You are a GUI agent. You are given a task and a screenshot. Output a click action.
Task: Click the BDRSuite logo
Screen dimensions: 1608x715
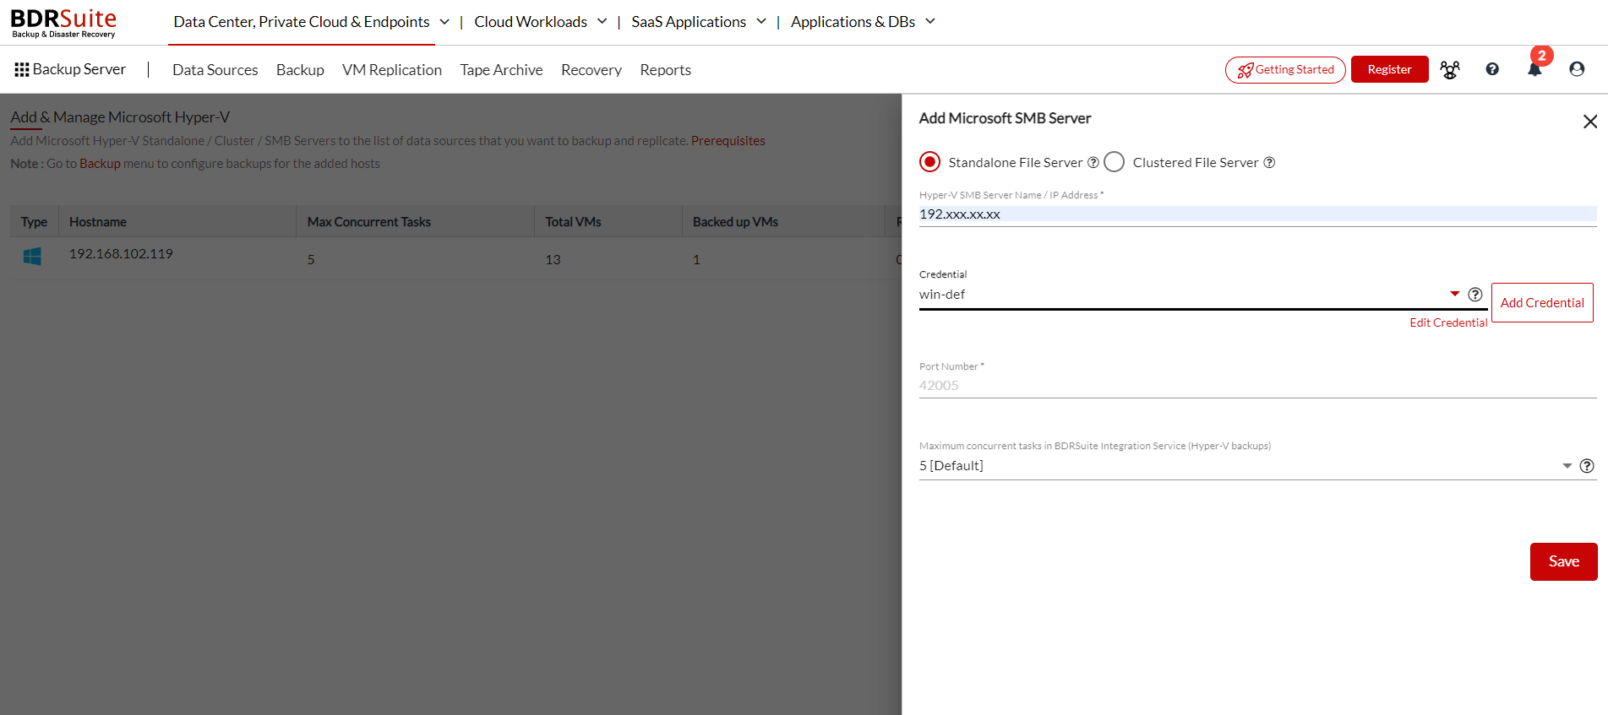point(63,23)
